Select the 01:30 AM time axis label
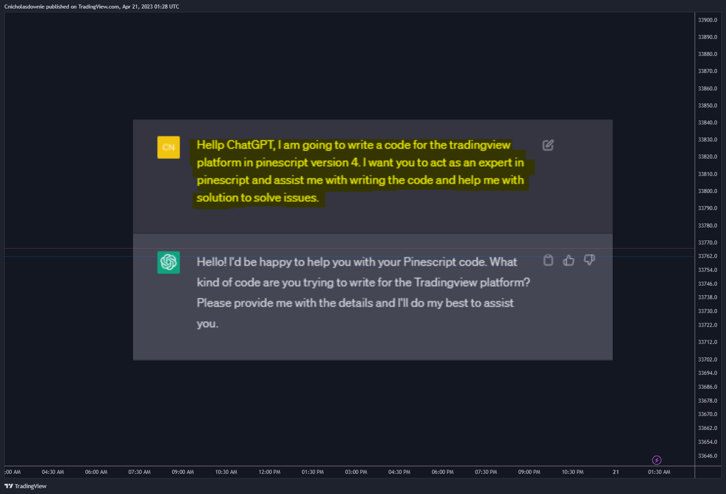Image resolution: width=726 pixels, height=494 pixels. tap(659, 472)
